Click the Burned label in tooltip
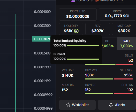The width and height of the screenshot is (136, 112). click(x=59, y=54)
